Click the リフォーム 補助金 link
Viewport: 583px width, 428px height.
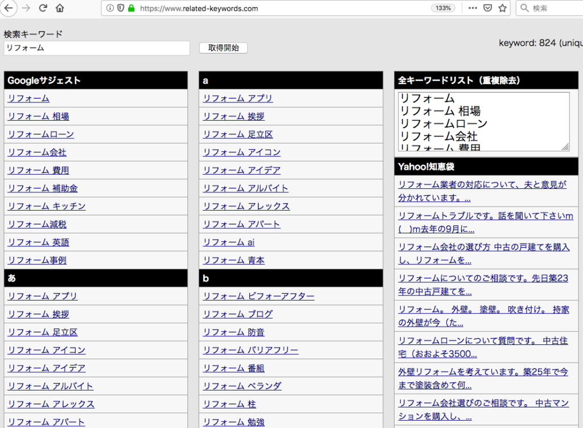click(x=43, y=188)
